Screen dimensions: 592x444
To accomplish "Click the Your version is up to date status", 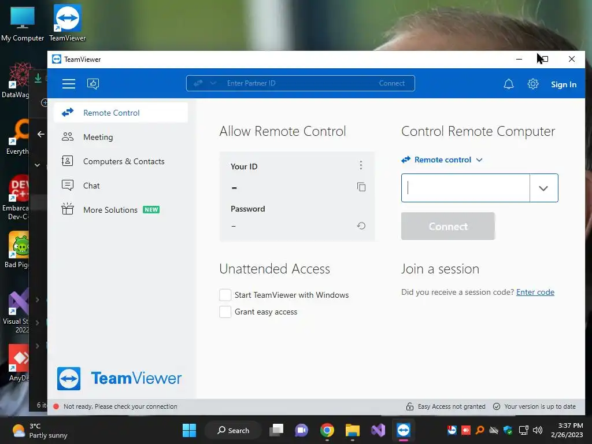I will point(534,406).
